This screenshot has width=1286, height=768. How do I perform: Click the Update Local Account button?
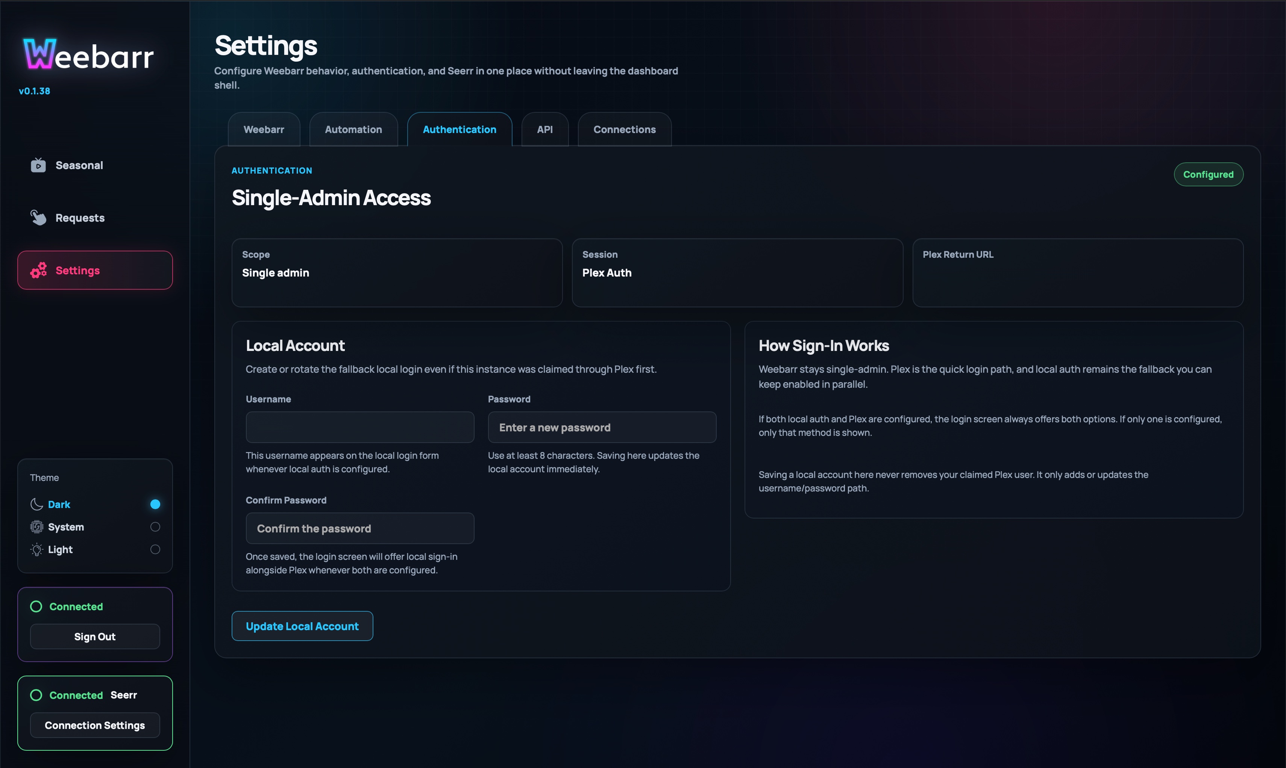tap(302, 626)
